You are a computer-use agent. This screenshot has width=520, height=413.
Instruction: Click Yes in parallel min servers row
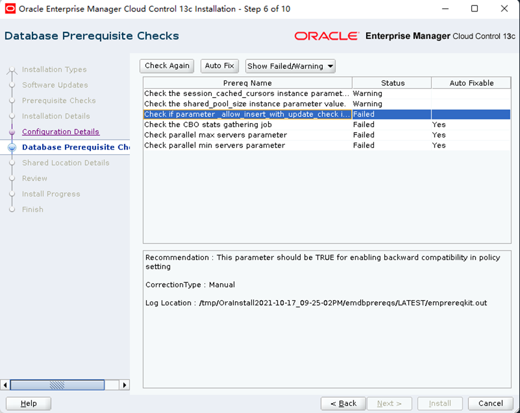click(439, 145)
